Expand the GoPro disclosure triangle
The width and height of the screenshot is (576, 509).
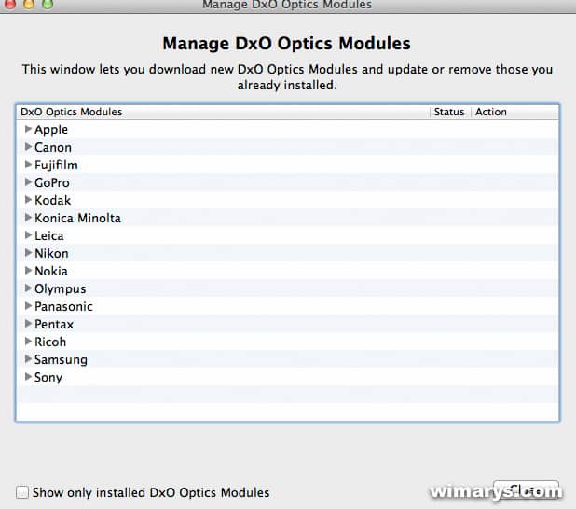pos(28,181)
